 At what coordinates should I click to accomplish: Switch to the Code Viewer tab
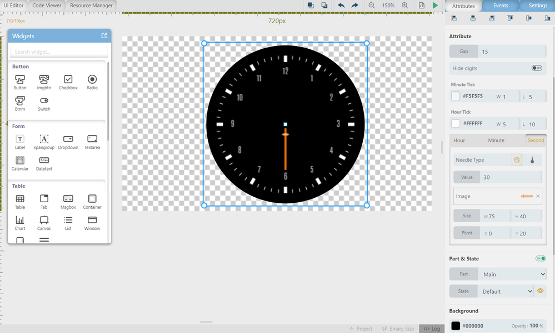coord(47,6)
